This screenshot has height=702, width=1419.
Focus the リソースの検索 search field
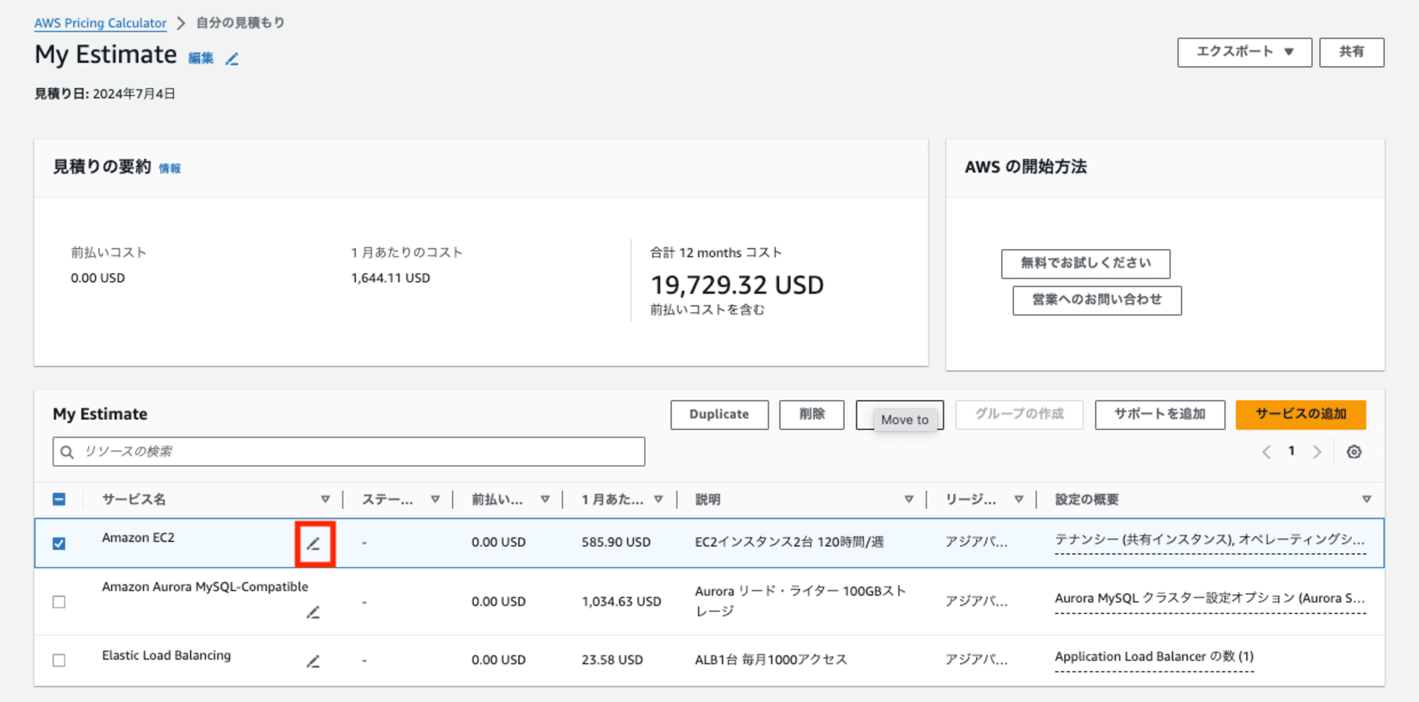tap(348, 452)
